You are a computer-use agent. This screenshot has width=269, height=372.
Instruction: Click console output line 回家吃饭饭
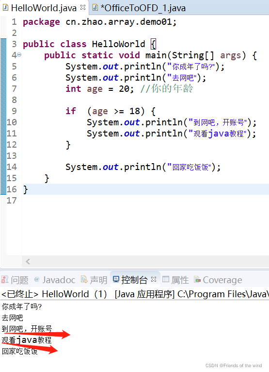[20, 351]
